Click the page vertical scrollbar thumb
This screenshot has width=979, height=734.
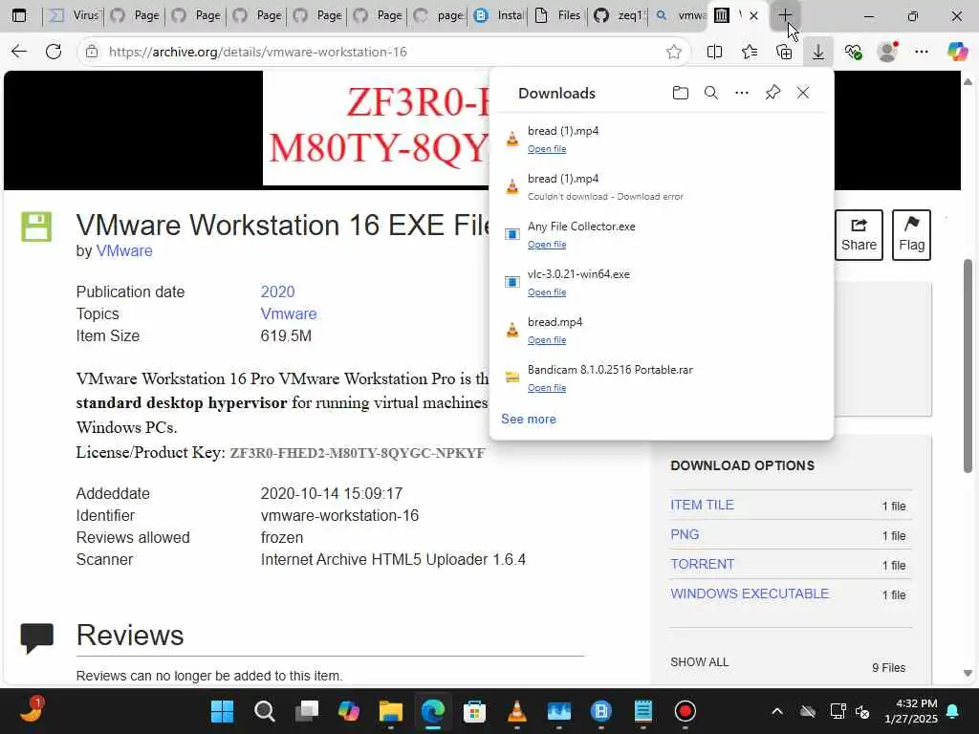[968, 365]
